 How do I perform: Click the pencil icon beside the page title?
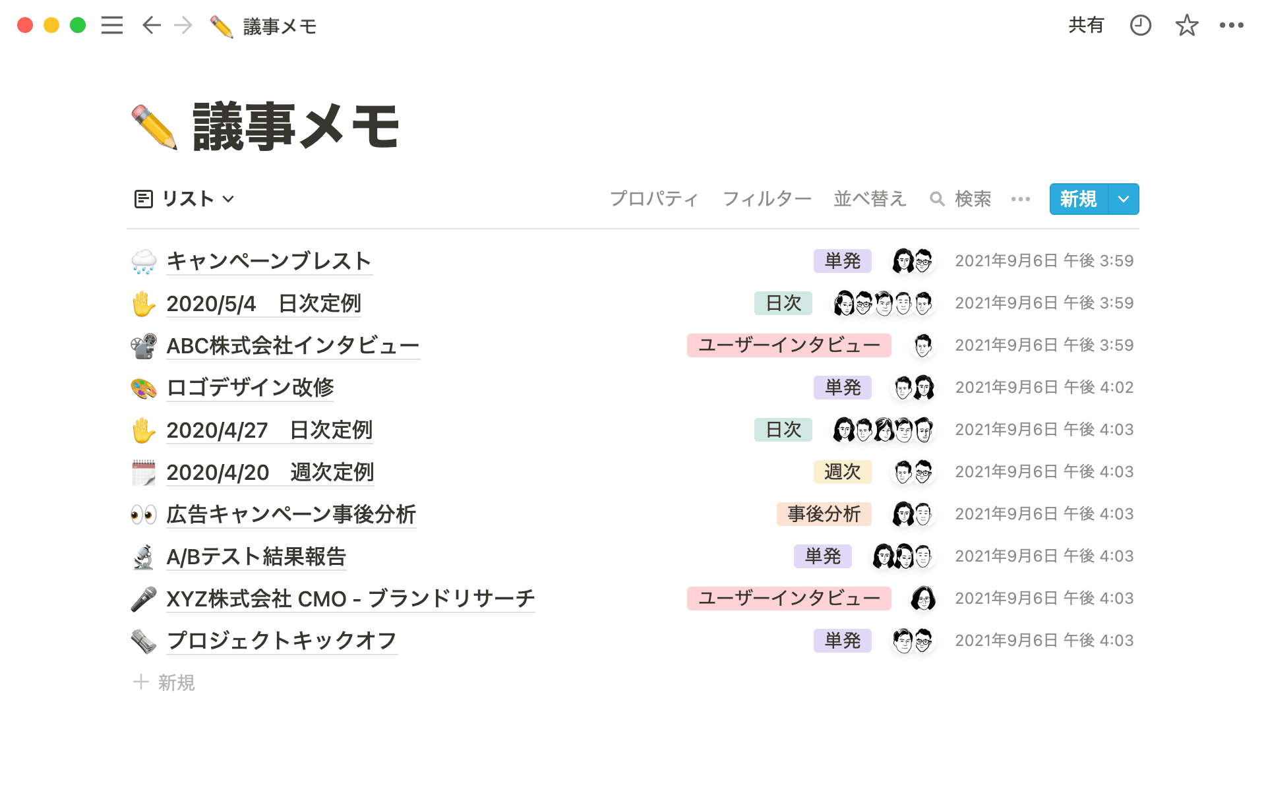tap(154, 127)
